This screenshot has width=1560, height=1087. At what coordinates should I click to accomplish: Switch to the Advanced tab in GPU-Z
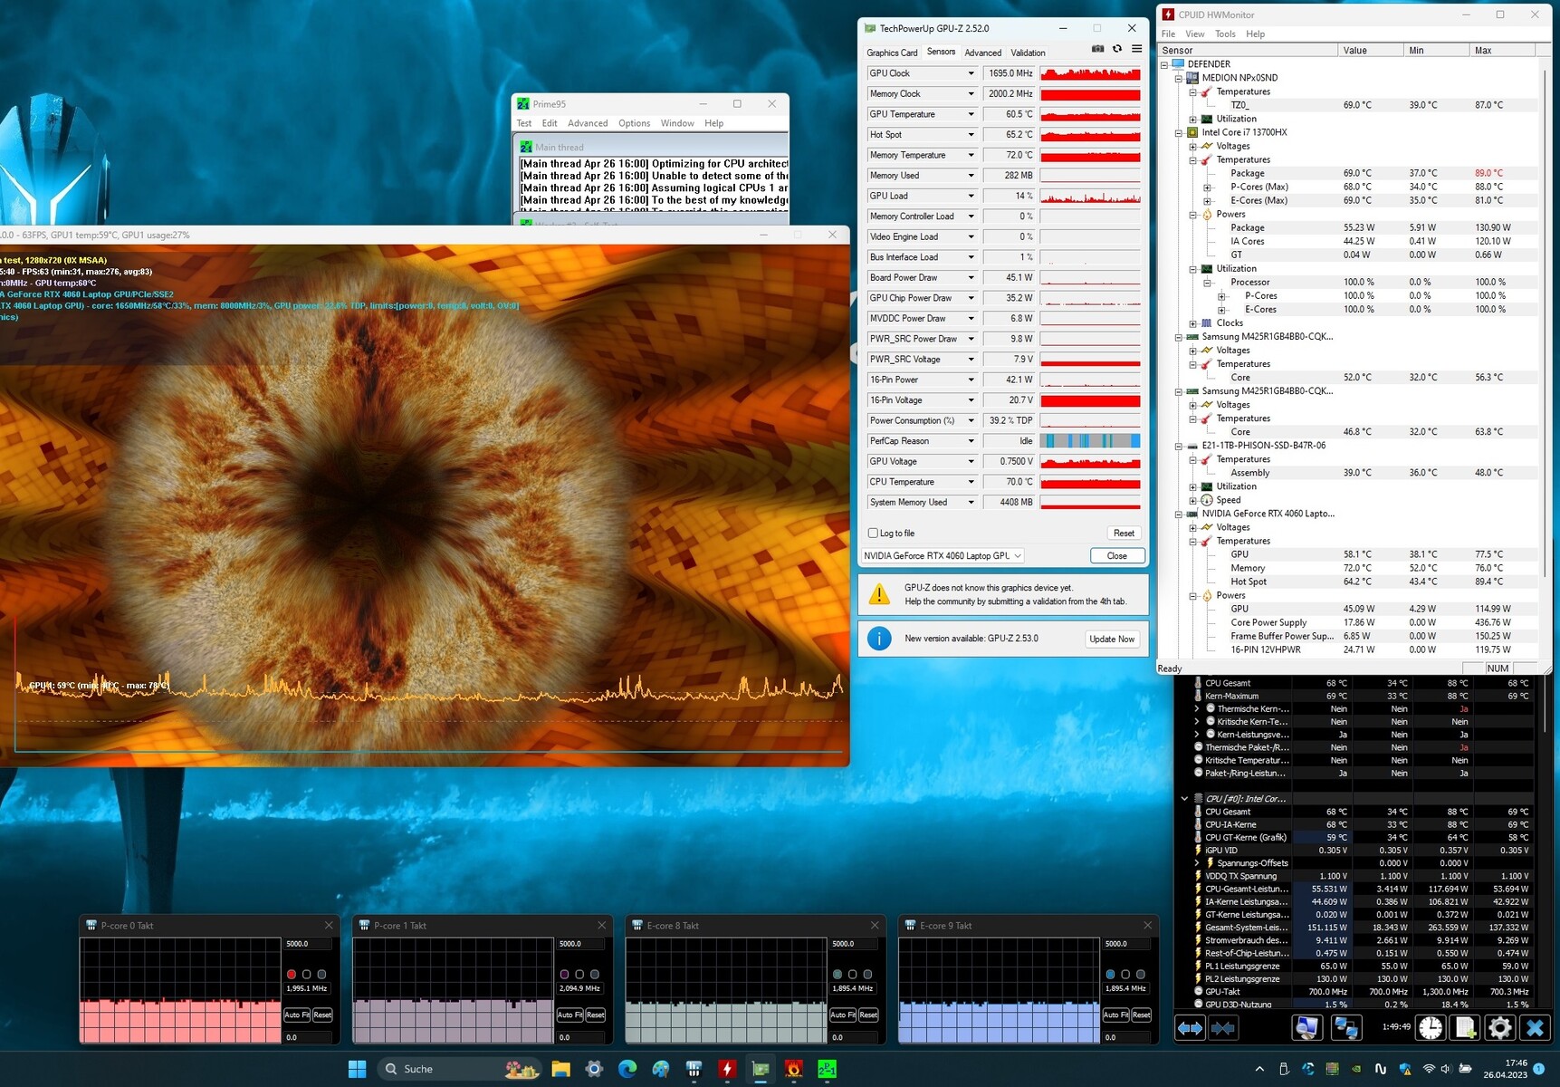982,53
